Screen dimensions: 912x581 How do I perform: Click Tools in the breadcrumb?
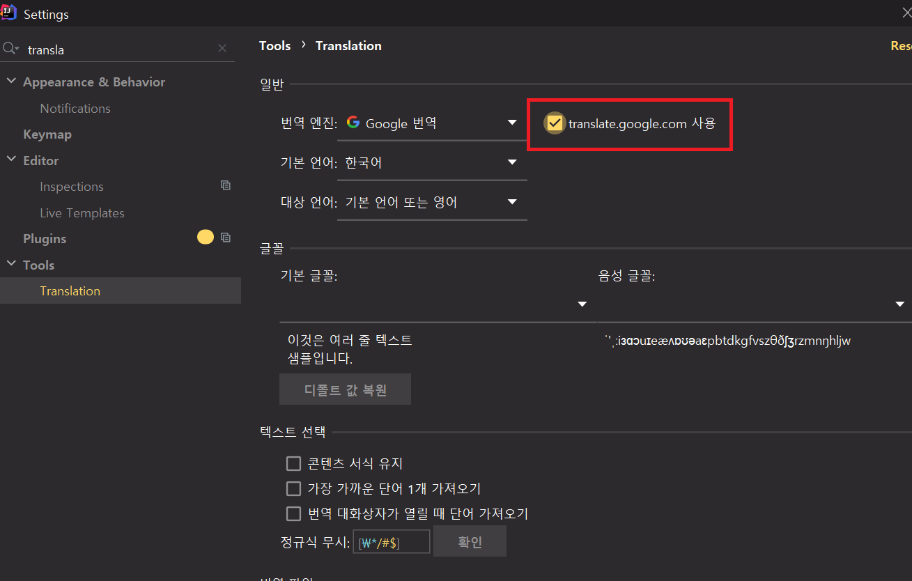tap(275, 45)
